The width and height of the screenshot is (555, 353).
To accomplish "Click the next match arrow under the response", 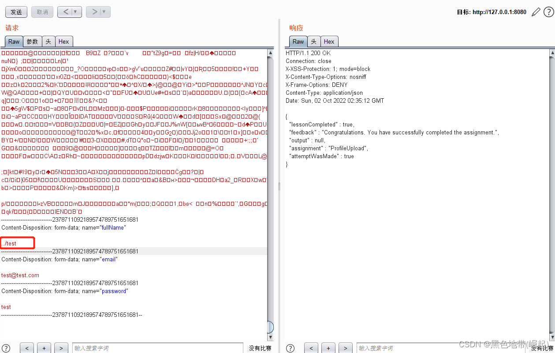I will click(x=345, y=348).
